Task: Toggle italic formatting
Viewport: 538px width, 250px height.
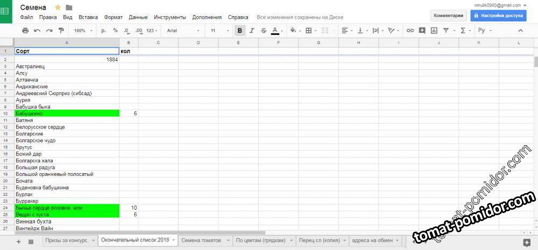Action: click(252, 31)
